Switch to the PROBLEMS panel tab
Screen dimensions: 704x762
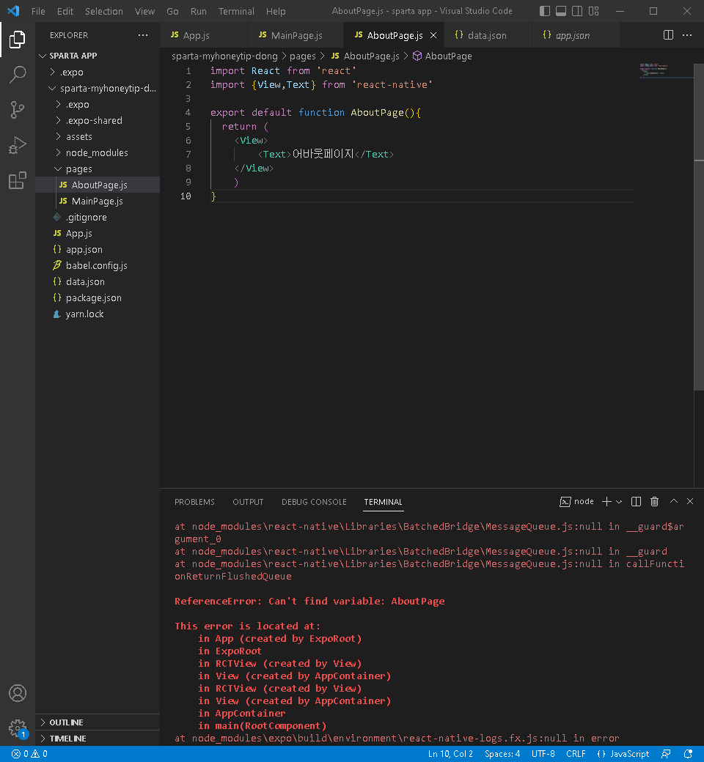[194, 501]
